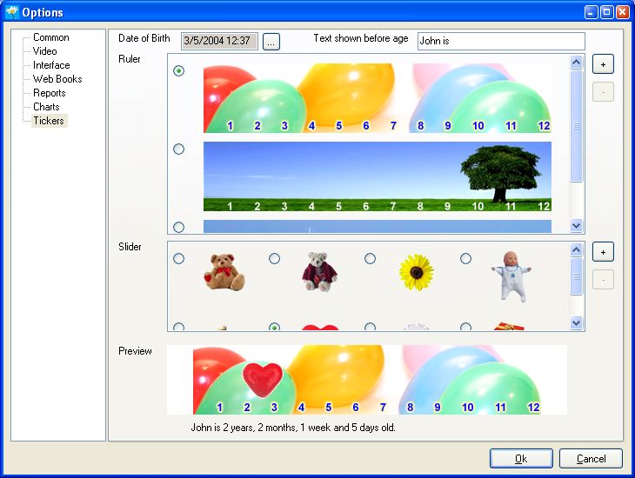Open the Common options page
The image size is (635, 478).
coord(51,37)
